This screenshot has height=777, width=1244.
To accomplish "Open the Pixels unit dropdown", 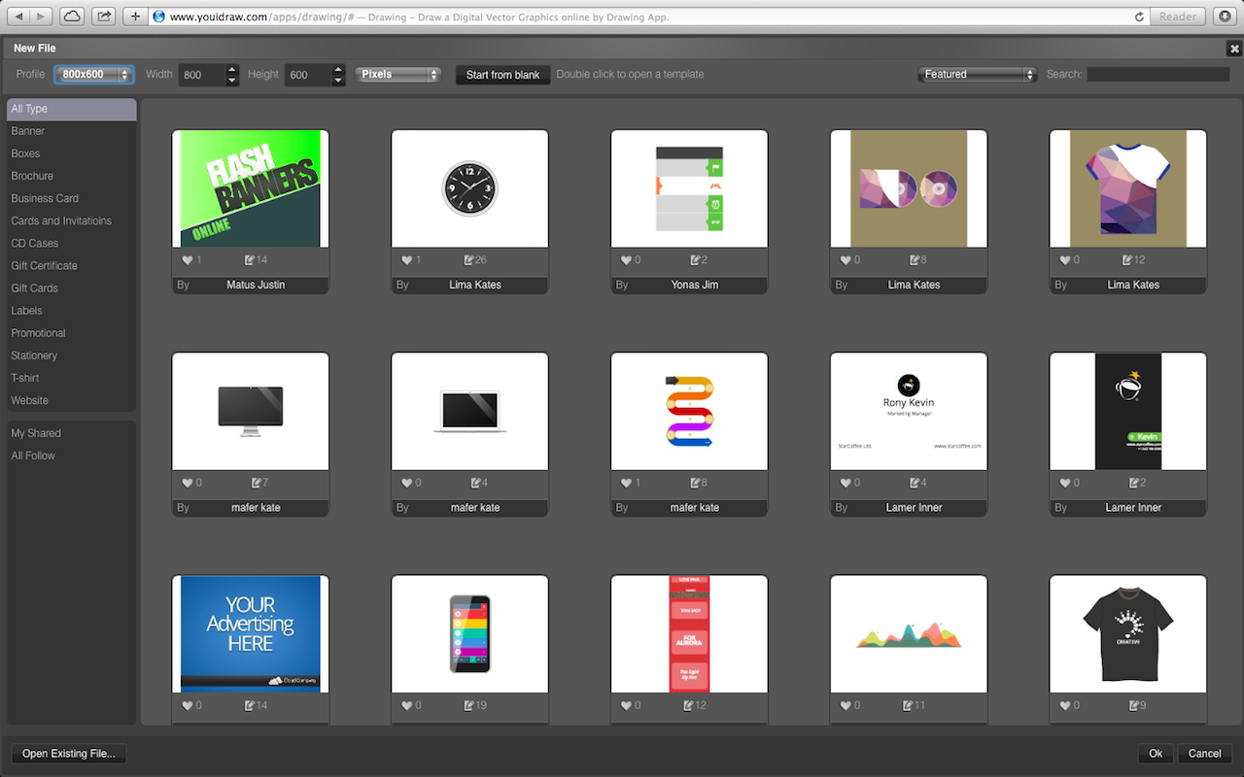I will 397,75.
